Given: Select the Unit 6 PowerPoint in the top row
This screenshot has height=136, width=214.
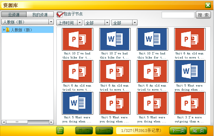Looking at the screenshot, I should [x=190, y=39].
